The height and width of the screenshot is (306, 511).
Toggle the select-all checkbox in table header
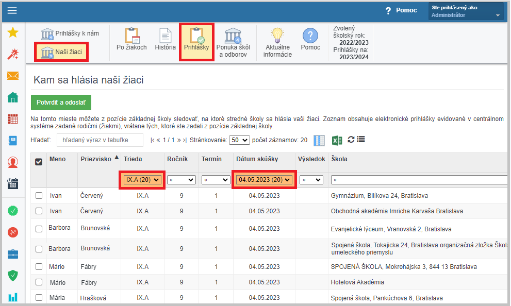pyautogui.click(x=39, y=162)
